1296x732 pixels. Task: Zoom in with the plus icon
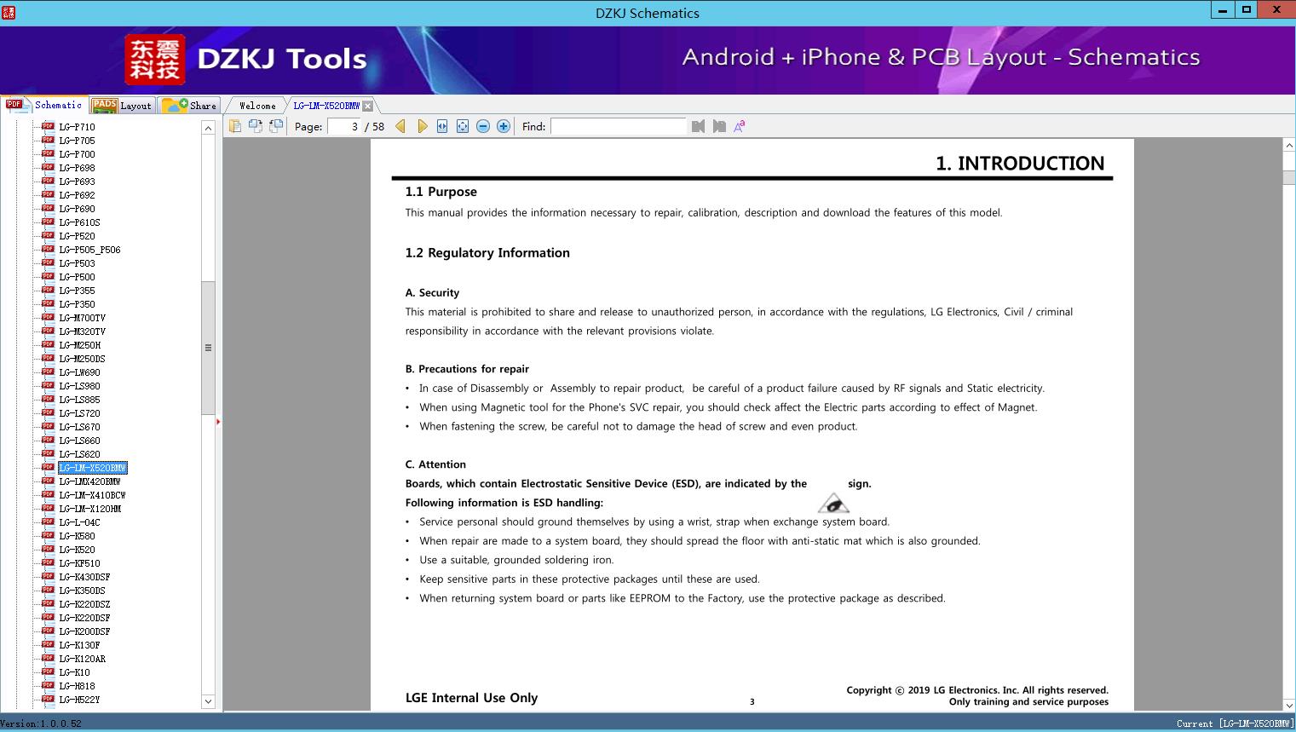tap(504, 126)
